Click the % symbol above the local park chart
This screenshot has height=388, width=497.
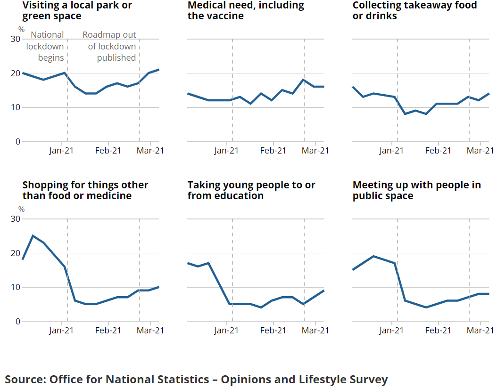(22, 29)
